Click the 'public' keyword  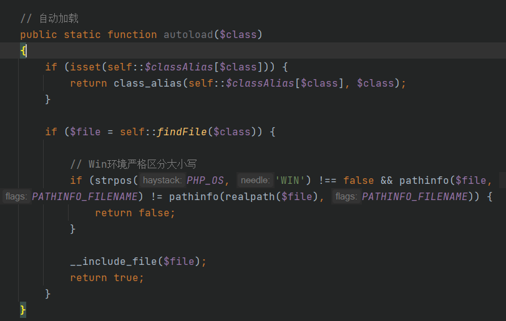click(39, 34)
